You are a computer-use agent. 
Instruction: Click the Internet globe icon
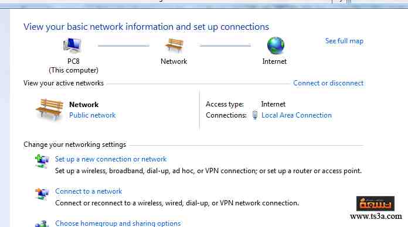coord(276,46)
